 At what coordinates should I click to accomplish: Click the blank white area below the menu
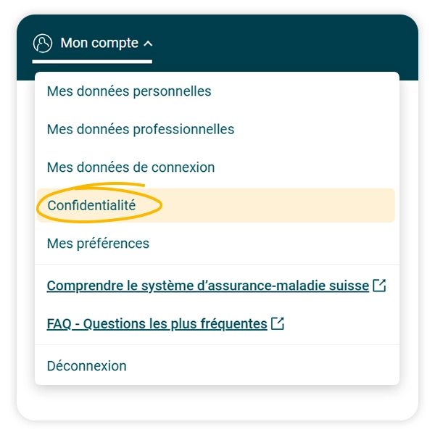(217, 402)
